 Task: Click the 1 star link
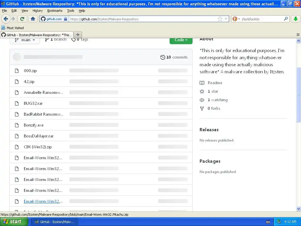point(209,91)
